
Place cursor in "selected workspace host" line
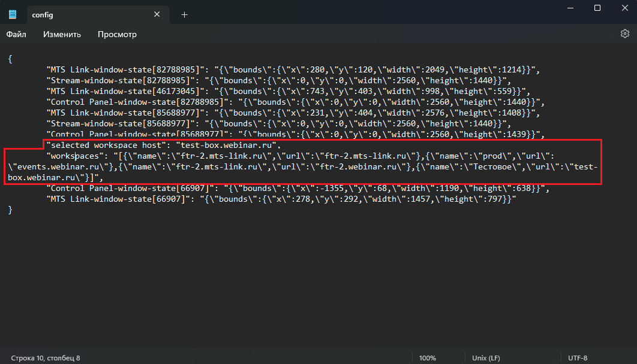pyautogui.click(x=163, y=145)
